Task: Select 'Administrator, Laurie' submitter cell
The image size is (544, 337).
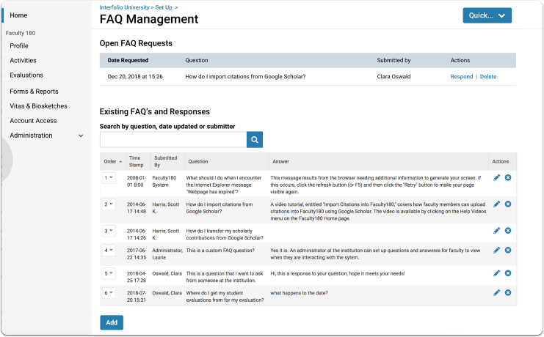Action: coord(167,254)
